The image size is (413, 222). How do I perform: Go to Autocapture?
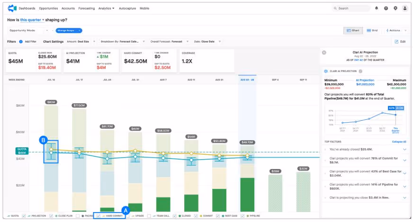[x=127, y=9]
